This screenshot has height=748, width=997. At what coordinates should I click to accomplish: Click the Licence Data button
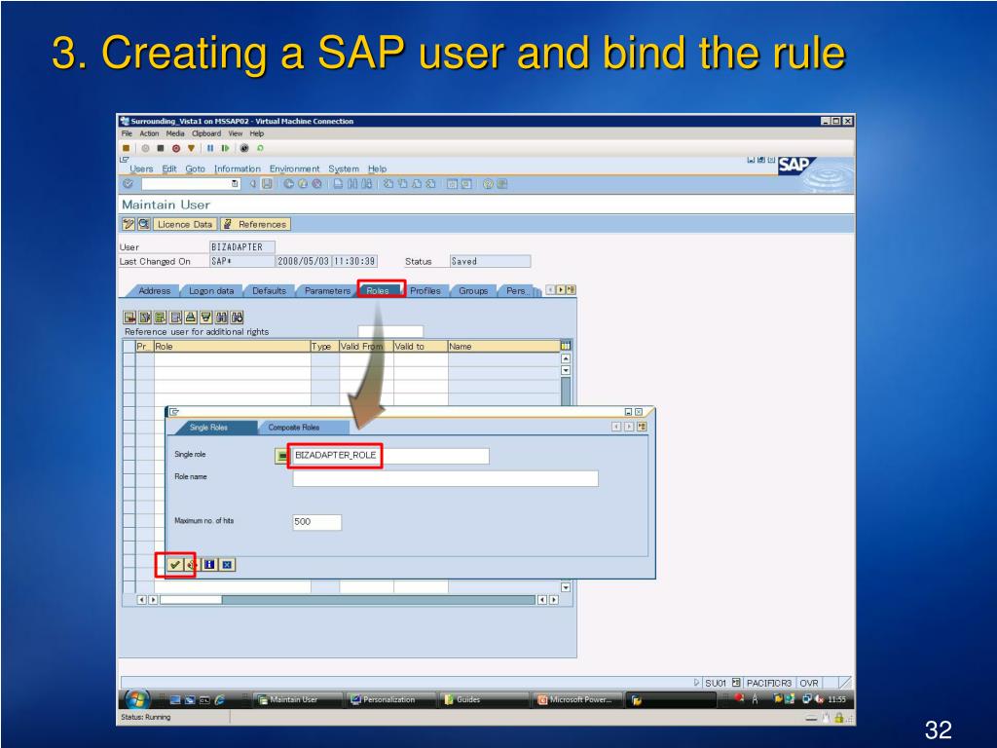tap(185, 224)
